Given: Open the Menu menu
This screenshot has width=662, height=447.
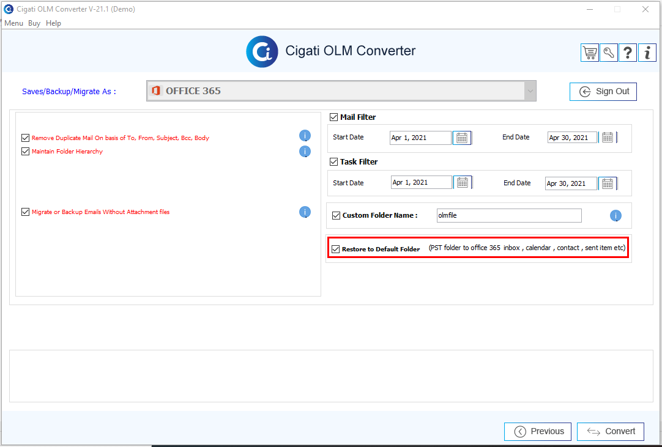Looking at the screenshot, I should (x=13, y=23).
